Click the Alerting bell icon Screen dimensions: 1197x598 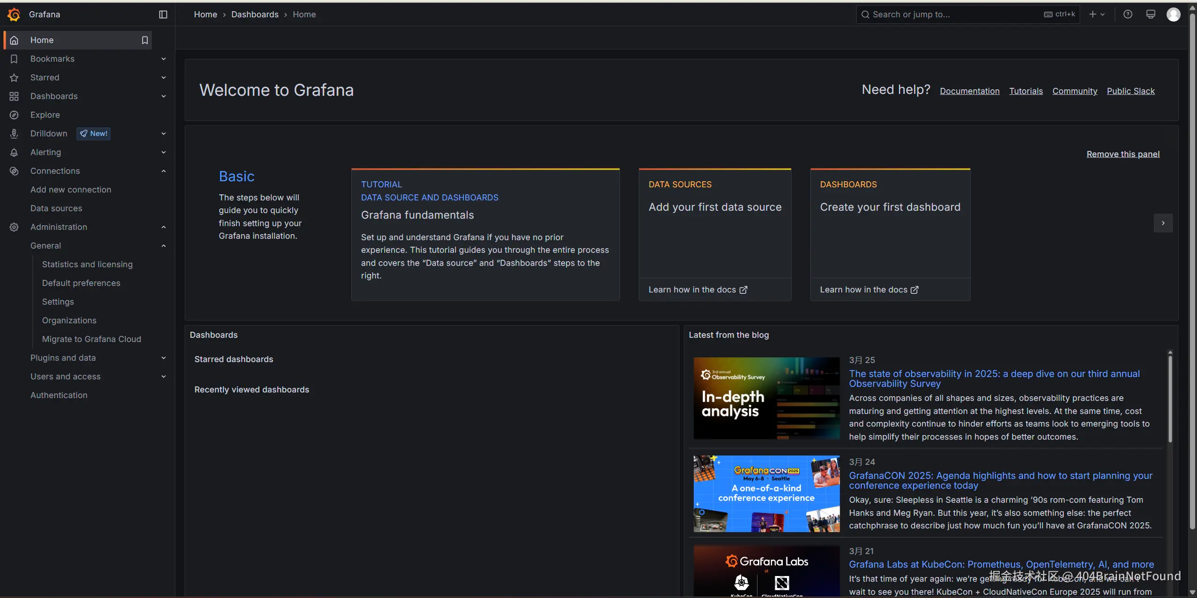pyautogui.click(x=14, y=152)
